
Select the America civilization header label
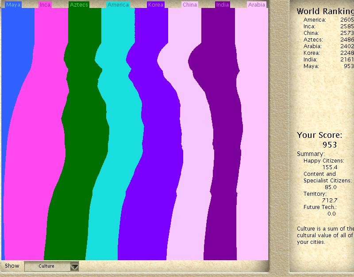pyautogui.click(x=118, y=5)
